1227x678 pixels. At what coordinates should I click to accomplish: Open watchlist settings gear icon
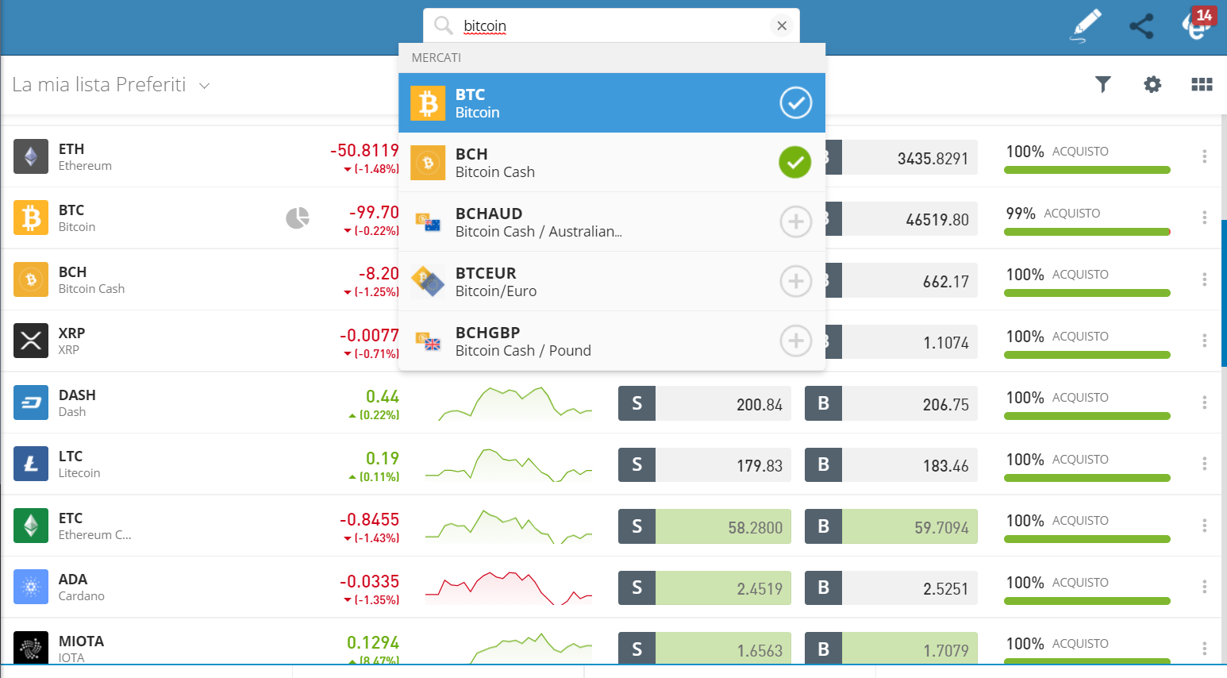pos(1152,84)
